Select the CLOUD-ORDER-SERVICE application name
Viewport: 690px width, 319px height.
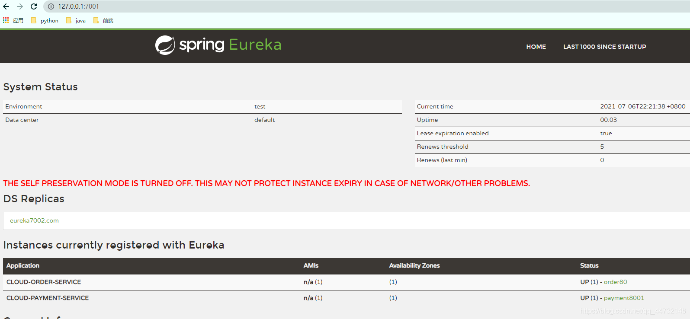[44, 282]
